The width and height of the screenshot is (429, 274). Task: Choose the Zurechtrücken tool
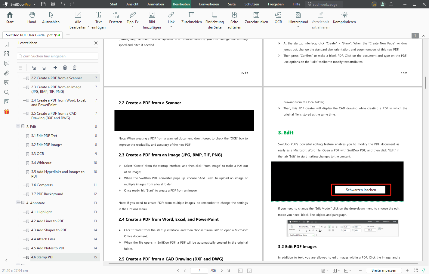pos(256,18)
